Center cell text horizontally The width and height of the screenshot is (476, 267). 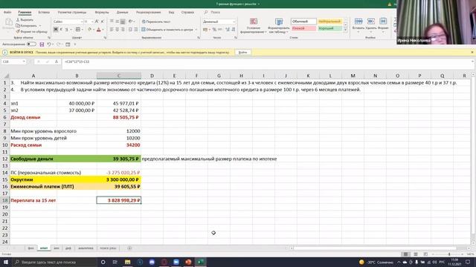click(x=118, y=30)
